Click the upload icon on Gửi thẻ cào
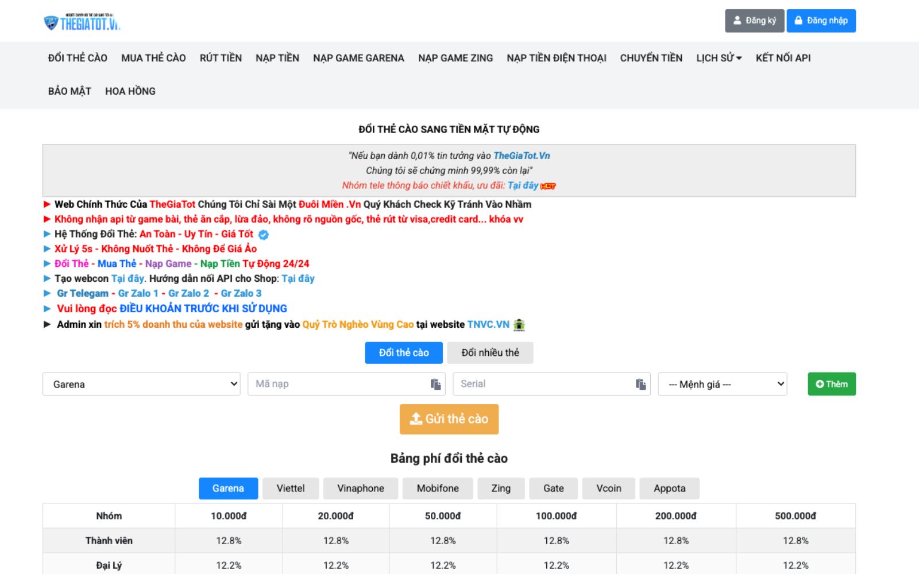This screenshot has height=574, width=919. pyautogui.click(x=415, y=418)
